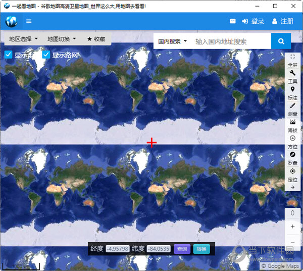Open 工具 wrench tools
303x271 pixels.
click(292, 77)
